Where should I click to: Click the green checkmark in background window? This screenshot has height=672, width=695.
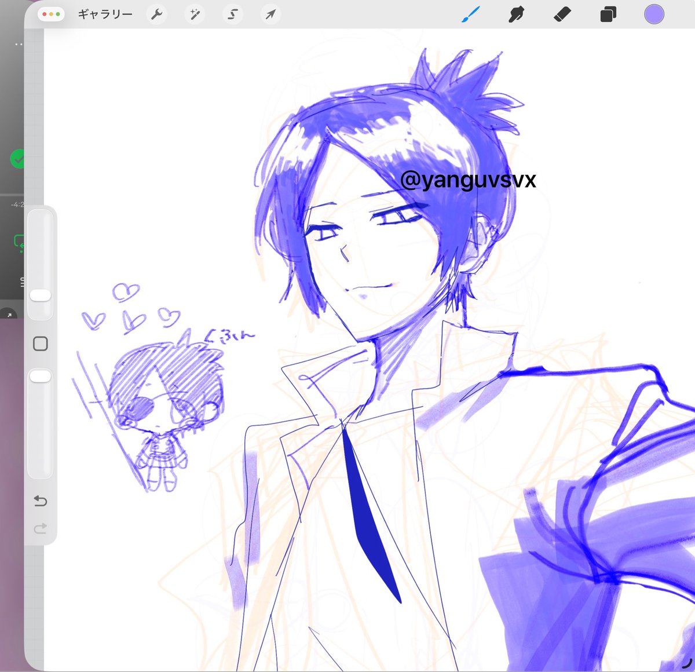[x=18, y=159]
